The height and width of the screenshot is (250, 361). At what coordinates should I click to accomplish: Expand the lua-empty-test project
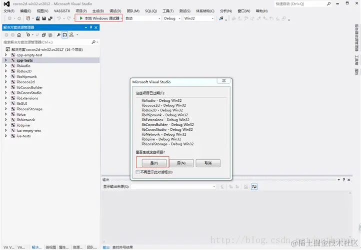(x=6, y=131)
